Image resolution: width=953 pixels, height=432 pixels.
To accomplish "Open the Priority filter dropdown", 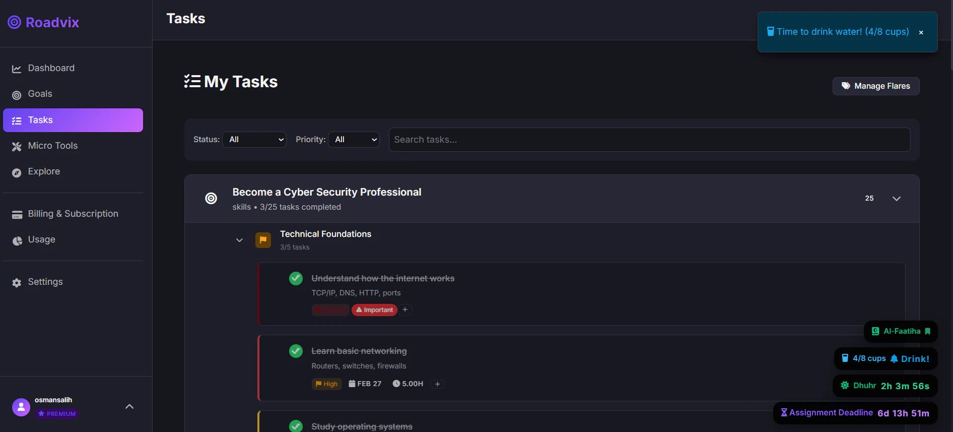I will coord(354,140).
